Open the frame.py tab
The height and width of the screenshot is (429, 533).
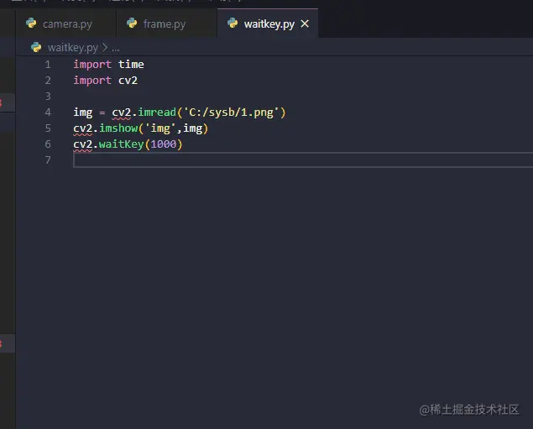(x=166, y=24)
